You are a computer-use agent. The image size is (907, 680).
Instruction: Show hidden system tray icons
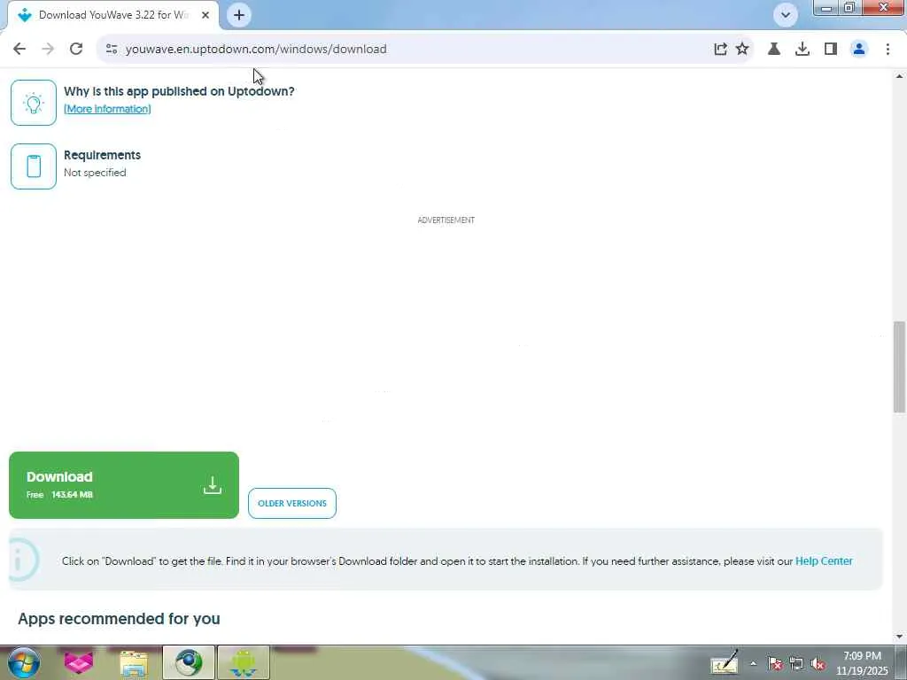click(x=753, y=664)
